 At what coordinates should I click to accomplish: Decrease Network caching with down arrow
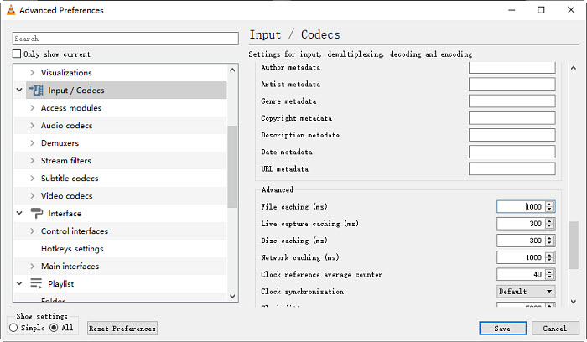[549, 260]
